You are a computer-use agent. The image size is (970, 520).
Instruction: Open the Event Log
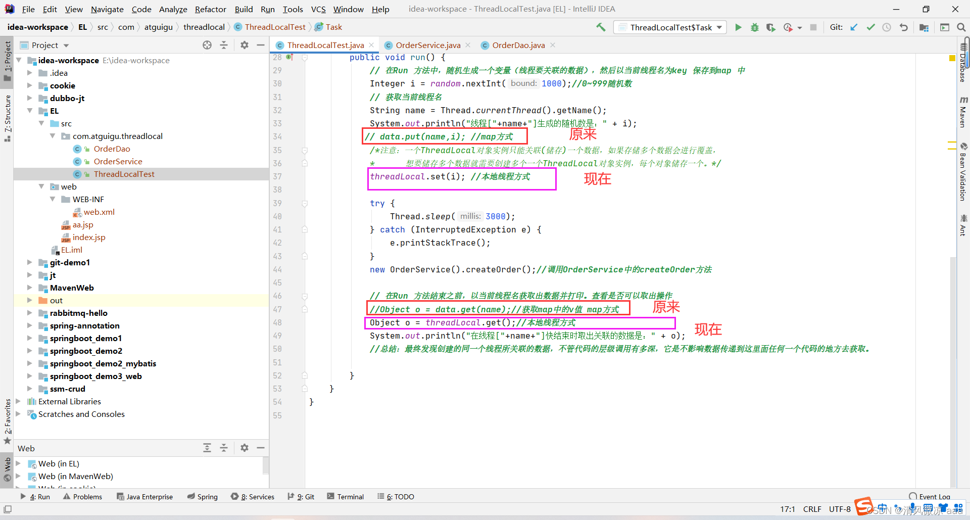(x=930, y=497)
